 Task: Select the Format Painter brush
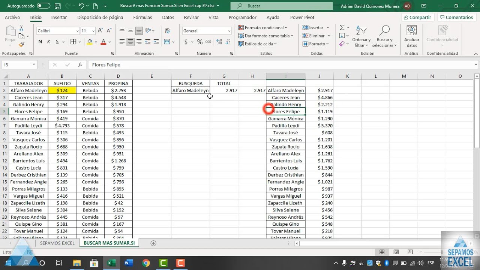click(21, 44)
